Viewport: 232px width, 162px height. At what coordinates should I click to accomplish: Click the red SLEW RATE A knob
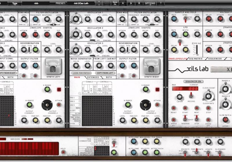click(225, 120)
